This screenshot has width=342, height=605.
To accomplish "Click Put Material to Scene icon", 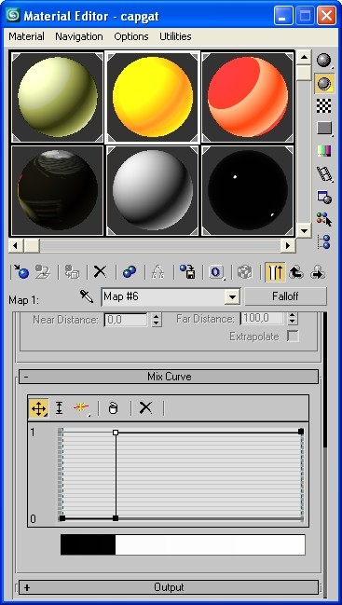I will (x=43, y=272).
